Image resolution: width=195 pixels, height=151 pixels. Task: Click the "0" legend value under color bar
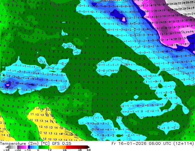[x=38, y=150]
